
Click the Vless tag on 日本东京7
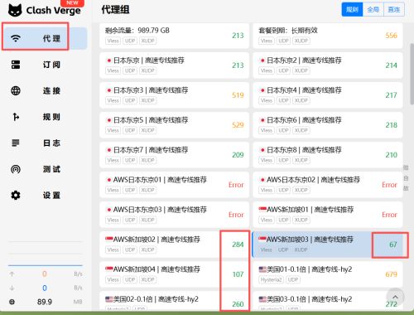click(113, 160)
